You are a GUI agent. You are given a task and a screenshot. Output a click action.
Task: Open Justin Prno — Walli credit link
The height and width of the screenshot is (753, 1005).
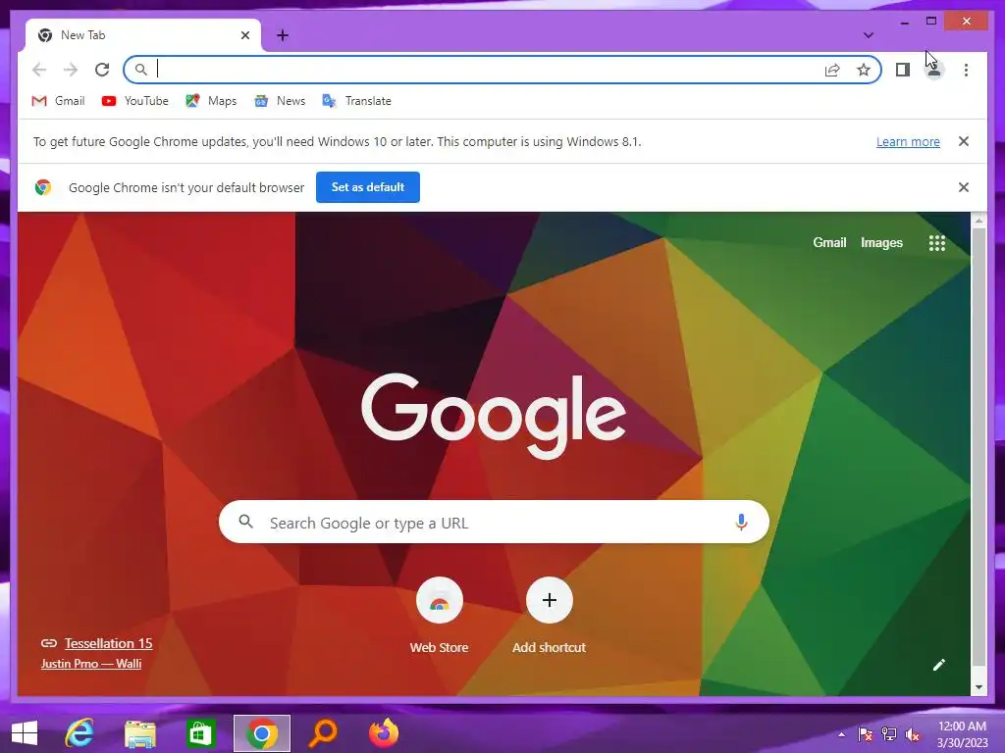pyautogui.click(x=91, y=664)
